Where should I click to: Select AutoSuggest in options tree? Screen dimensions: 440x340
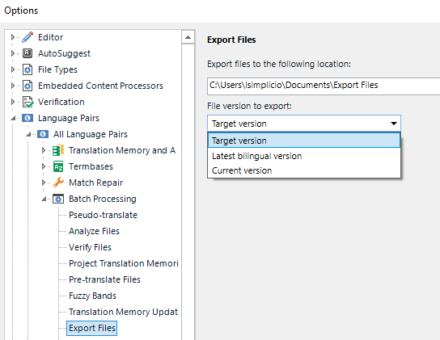64,53
